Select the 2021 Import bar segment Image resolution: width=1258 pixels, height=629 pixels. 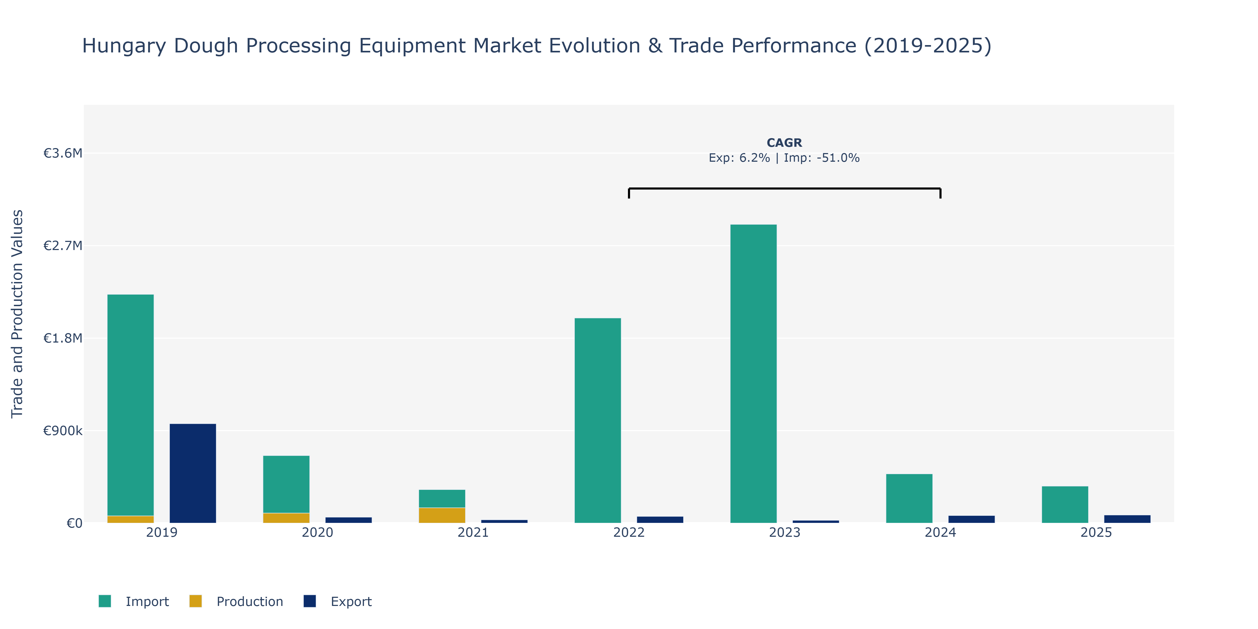click(442, 498)
